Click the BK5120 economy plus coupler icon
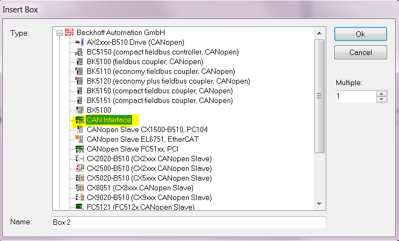Image resolution: width=399 pixels, height=241 pixels. click(x=79, y=81)
